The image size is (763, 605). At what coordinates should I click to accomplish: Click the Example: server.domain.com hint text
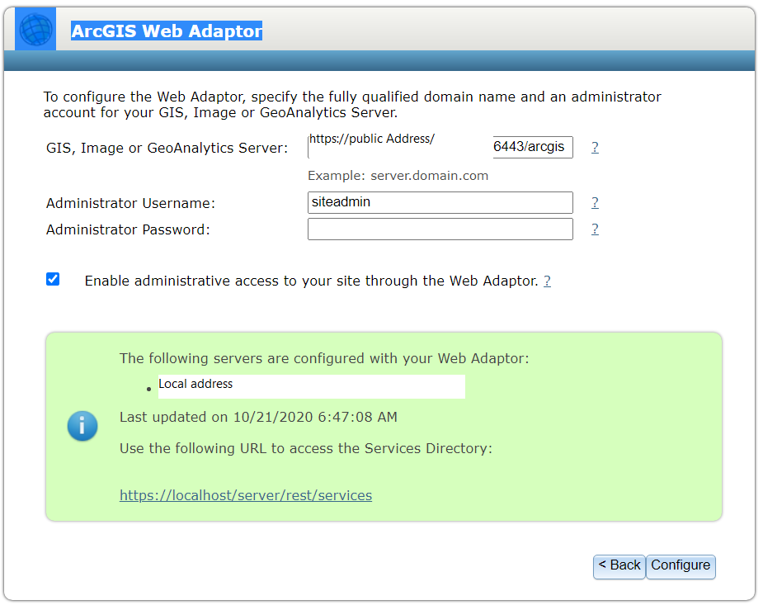398,175
